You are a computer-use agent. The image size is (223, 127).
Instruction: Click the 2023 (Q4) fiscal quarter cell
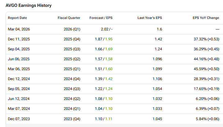click(71, 119)
